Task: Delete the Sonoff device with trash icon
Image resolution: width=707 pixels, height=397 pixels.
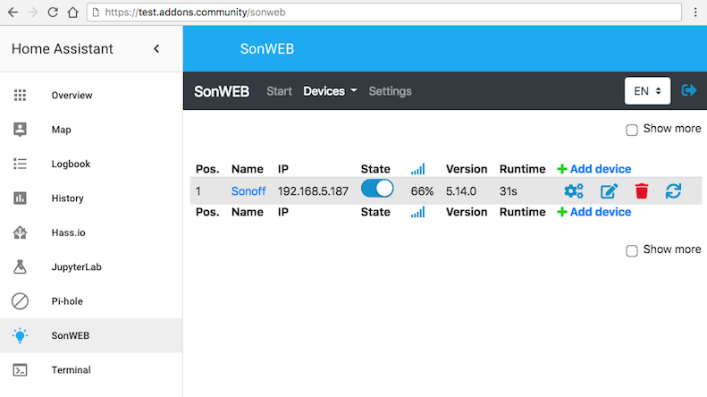Action: tap(642, 190)
